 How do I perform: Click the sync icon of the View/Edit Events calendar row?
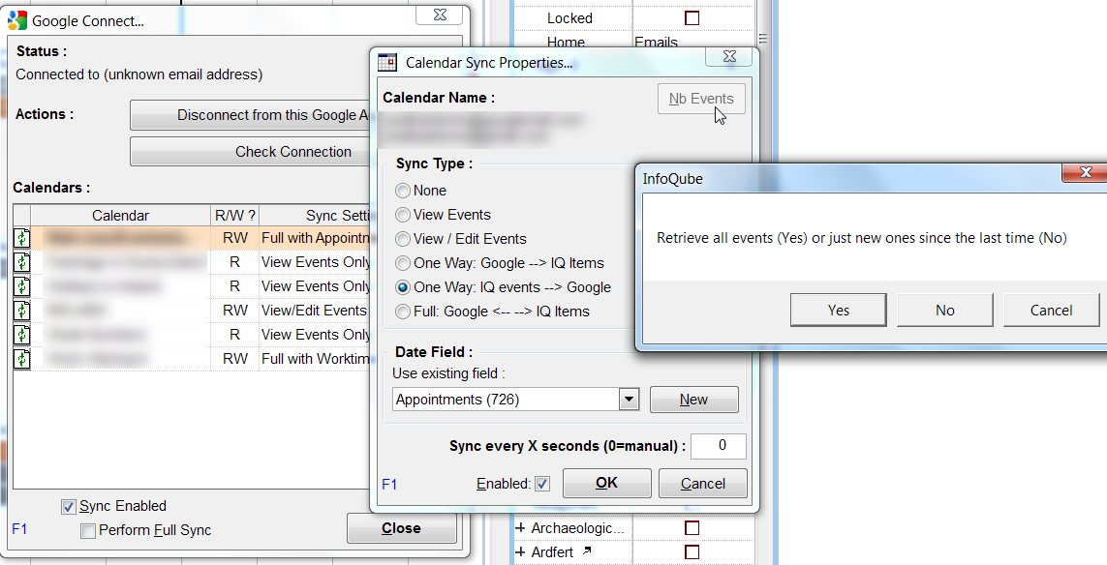22,311
